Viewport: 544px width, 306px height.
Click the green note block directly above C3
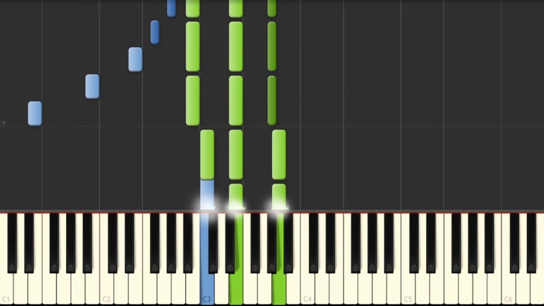207,155
